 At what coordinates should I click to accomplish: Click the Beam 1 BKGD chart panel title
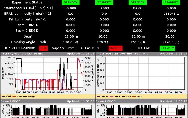pyautogui.click(x=10, y=101)
